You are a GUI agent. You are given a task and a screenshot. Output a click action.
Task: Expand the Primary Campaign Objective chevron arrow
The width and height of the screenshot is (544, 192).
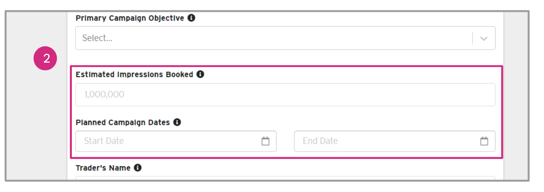click(x=484, y=38)
